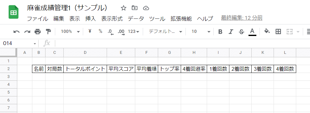This screenshot has height=113, width=310.
Task: Toggle bold formatting
Action: (x=220, y=32)
